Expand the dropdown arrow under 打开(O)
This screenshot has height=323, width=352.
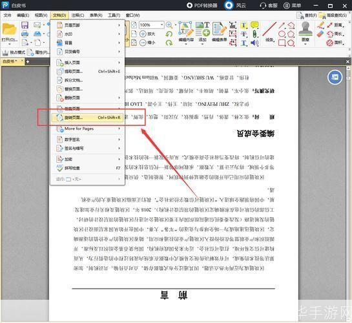click(10, 44)
